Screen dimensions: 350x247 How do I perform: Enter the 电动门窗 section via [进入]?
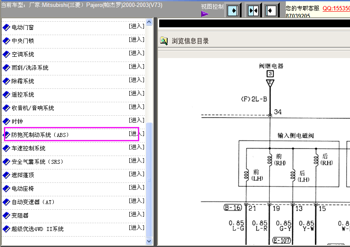137,26
